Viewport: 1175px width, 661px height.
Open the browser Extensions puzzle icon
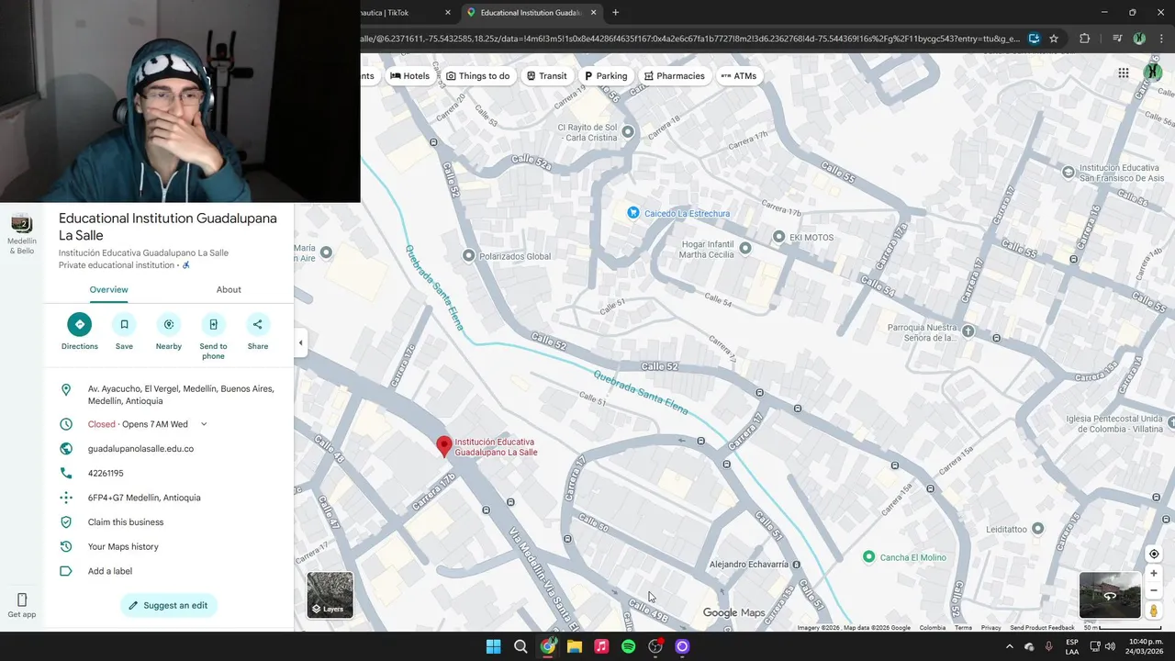point(1085,39)
